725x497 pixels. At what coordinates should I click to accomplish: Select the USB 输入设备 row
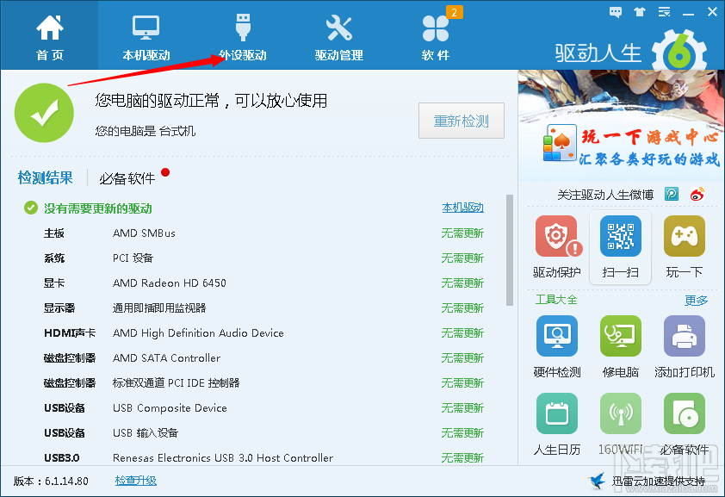coord(263,432)
